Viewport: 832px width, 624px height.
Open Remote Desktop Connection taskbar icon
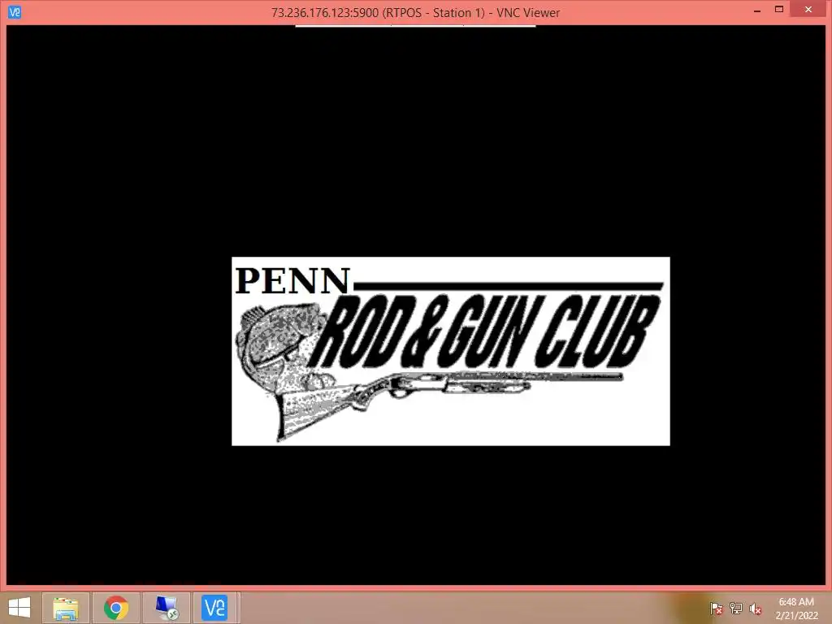click(x=166, y=608)
